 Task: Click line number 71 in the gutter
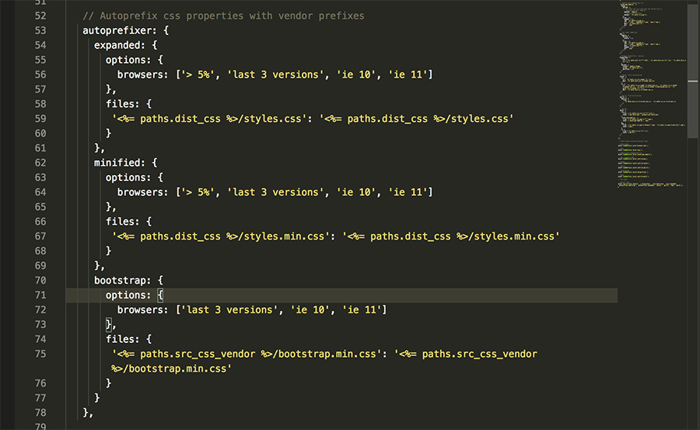pos(40,295)
